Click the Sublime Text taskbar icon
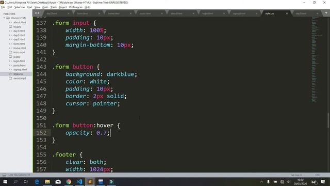This screenshot has width=330, height=186. [90, 181]
